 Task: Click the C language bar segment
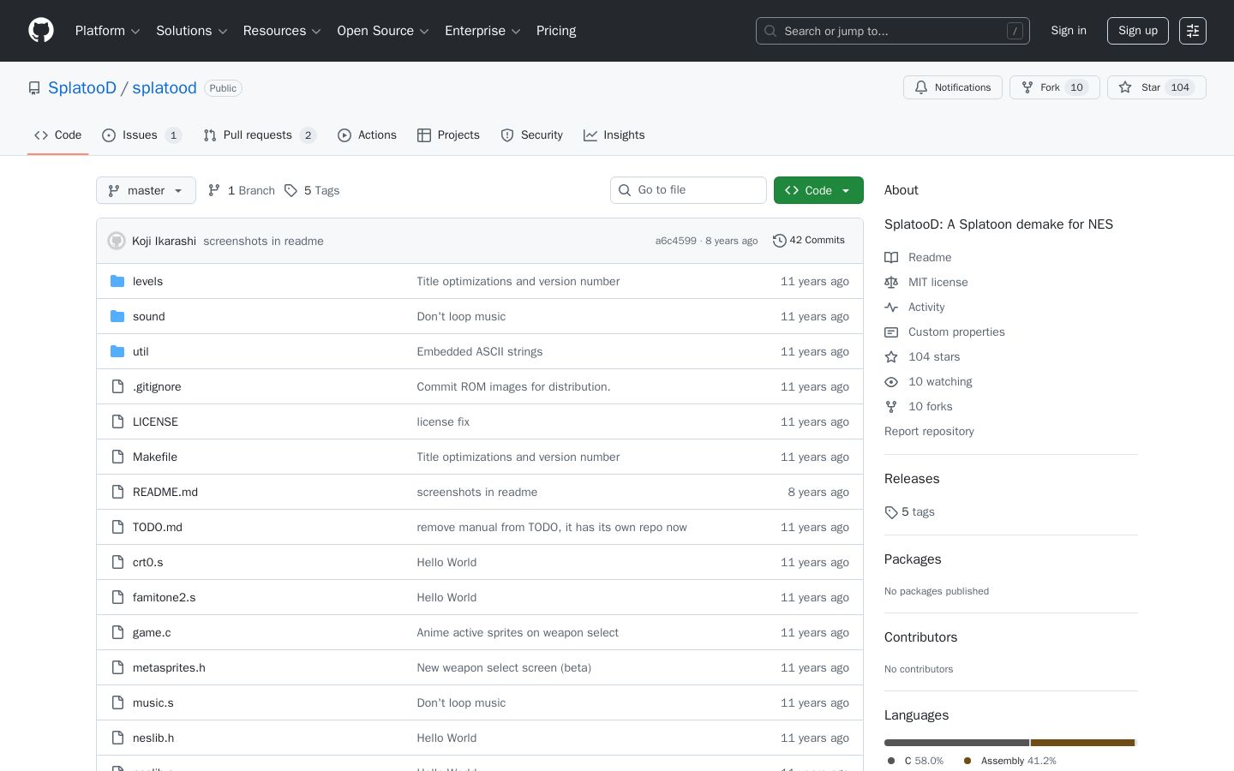(x=956, y=743)
